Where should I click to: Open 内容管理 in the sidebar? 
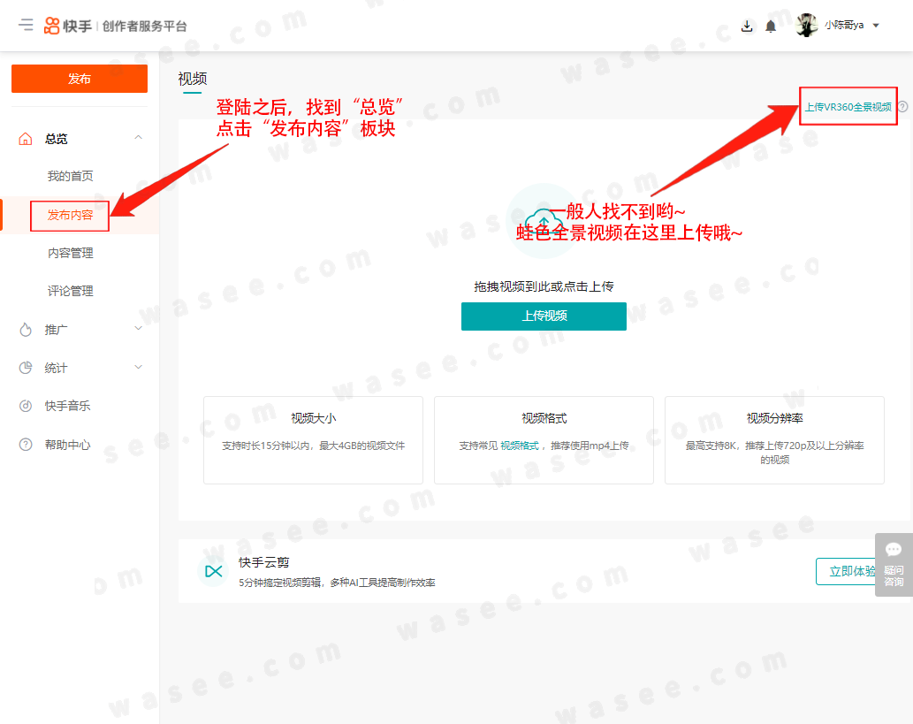pyautogui.click(x=70, y=253)
